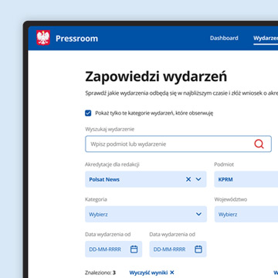Open the calendar picker of second date field
This screenshot has height=278, width=278.
(x=198, y=249)
